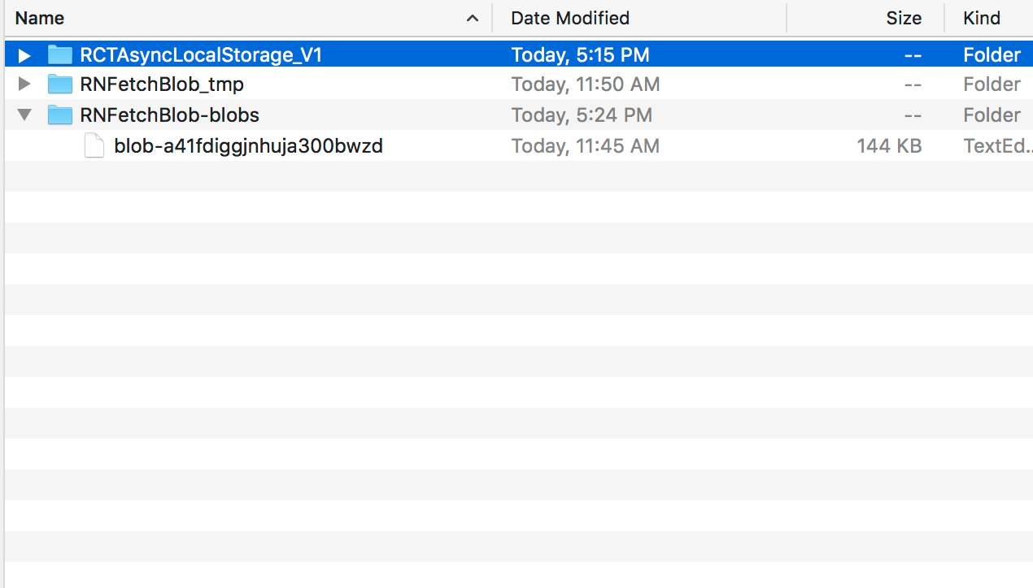Click the RCTAsyncLocalStorage_V1 folder icon
The image size is (1033, 588).
pyautogui.click(x=60, y=55)
